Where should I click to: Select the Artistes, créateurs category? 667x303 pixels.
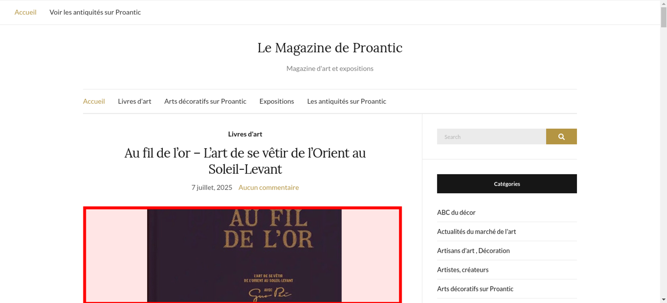click(463, 270)
